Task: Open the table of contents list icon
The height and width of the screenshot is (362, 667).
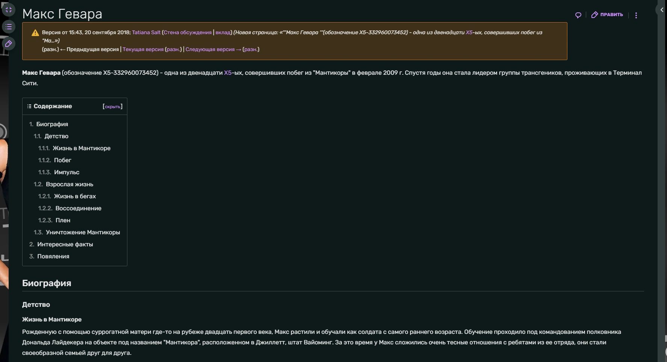Action: [x=9, y=27]
